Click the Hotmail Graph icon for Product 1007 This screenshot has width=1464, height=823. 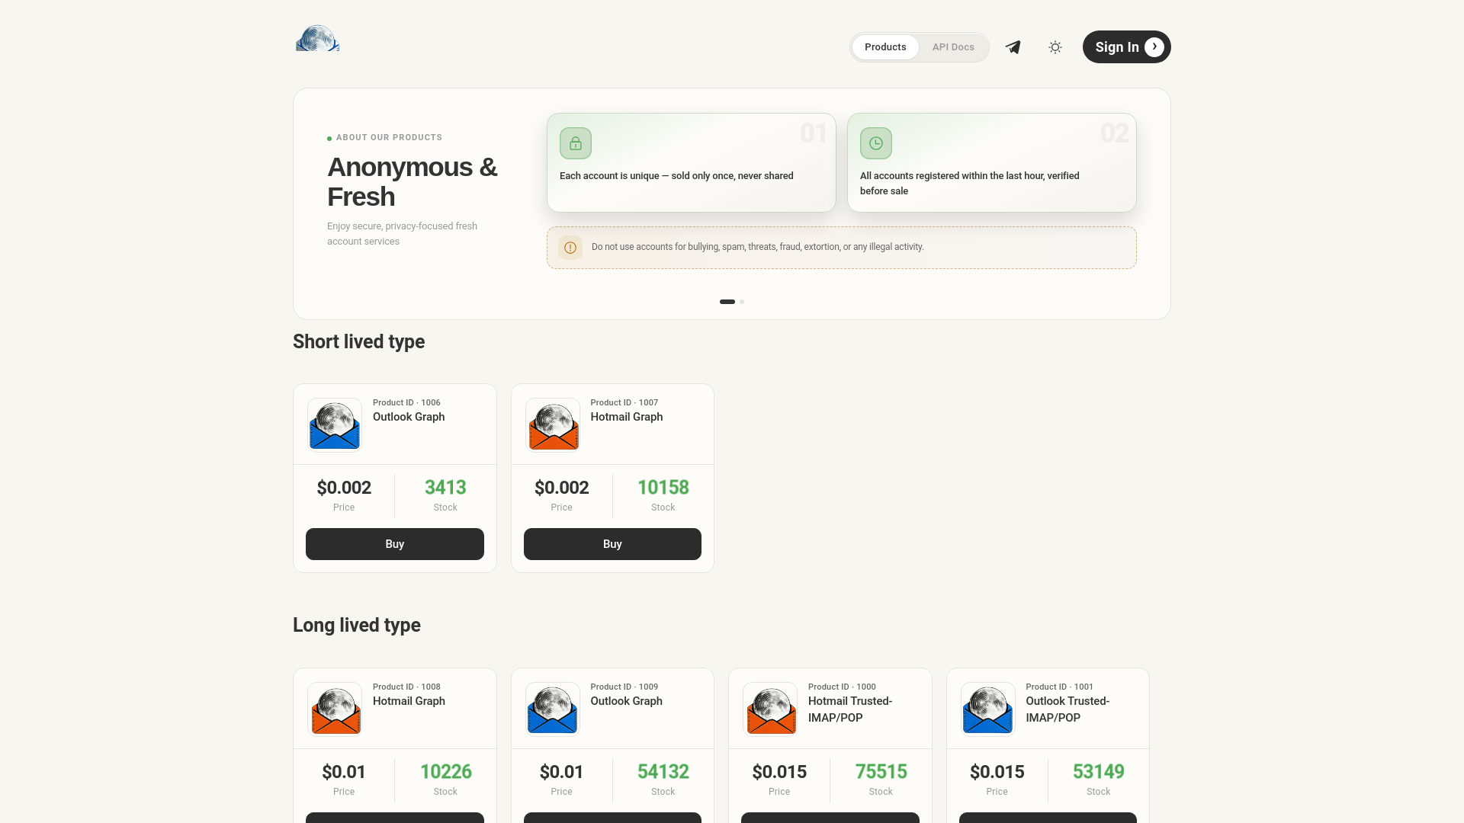(553, 425)
